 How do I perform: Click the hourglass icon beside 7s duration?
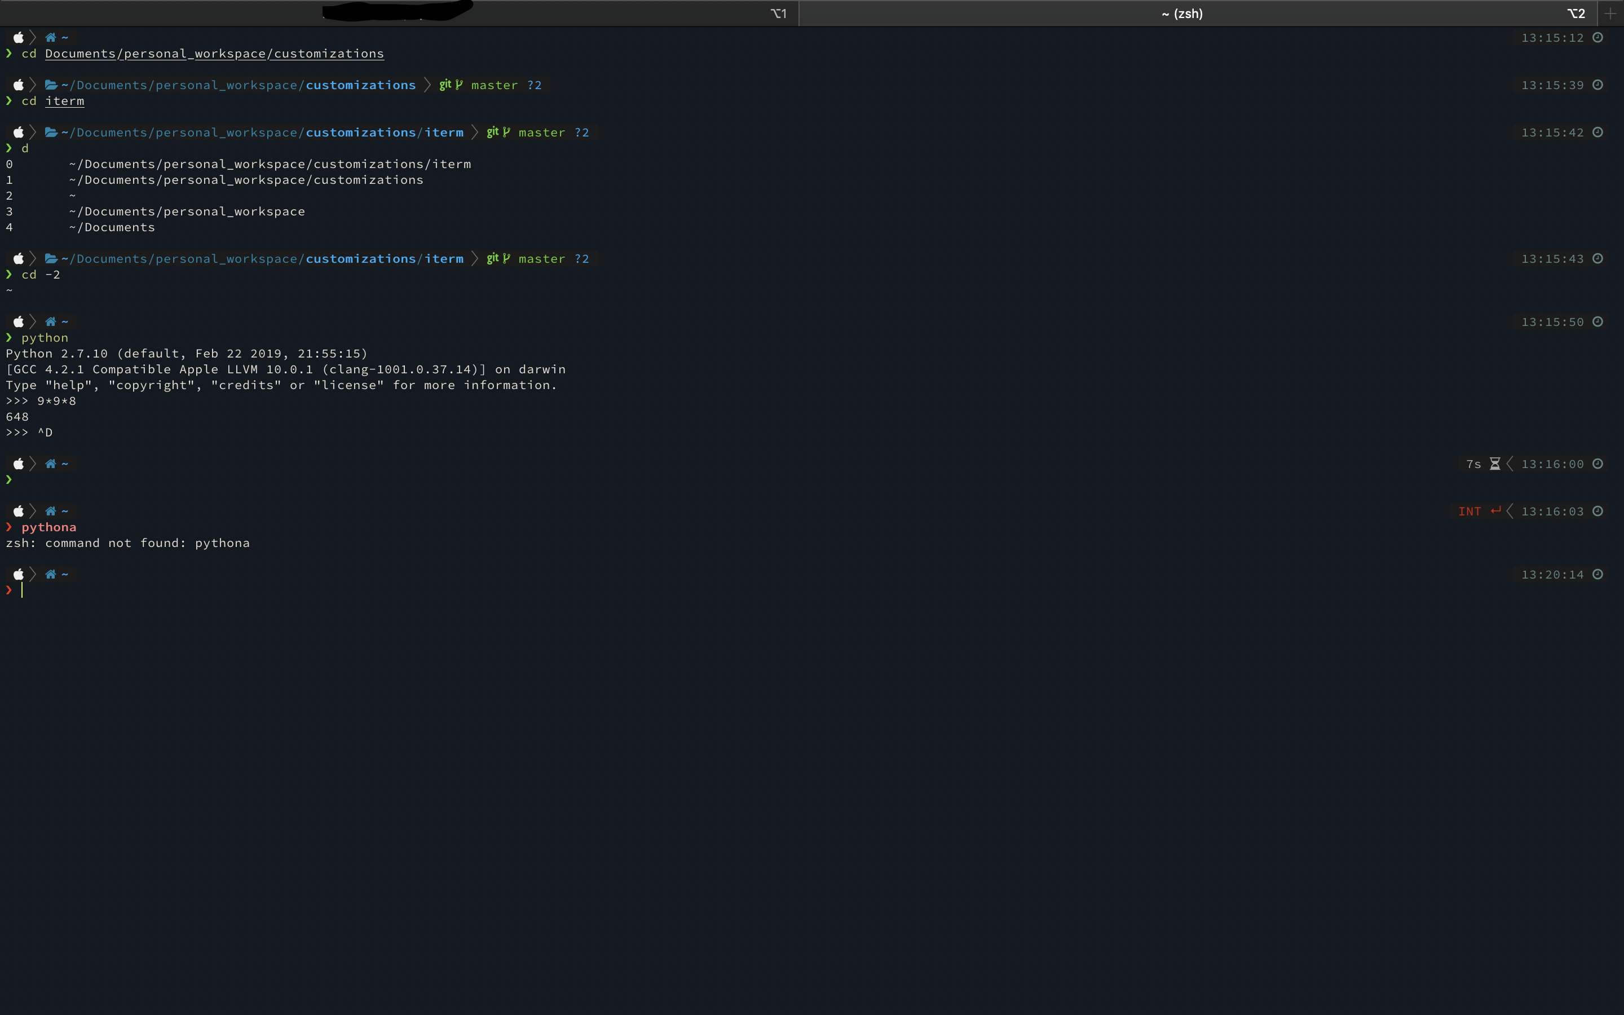[x=1494, y=464]
